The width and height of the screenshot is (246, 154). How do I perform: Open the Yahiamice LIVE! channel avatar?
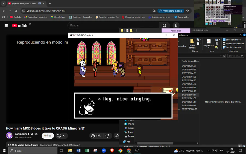pos(9,135)
